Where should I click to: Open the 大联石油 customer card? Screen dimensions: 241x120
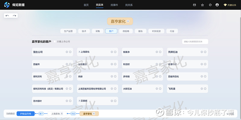142,89
